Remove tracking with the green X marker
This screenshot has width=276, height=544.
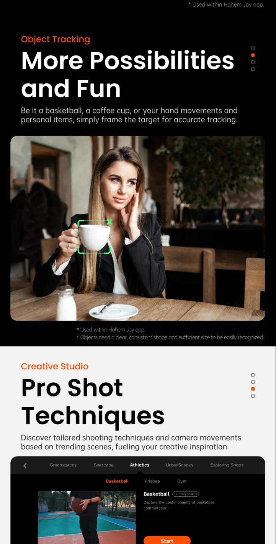click(109, 222)
